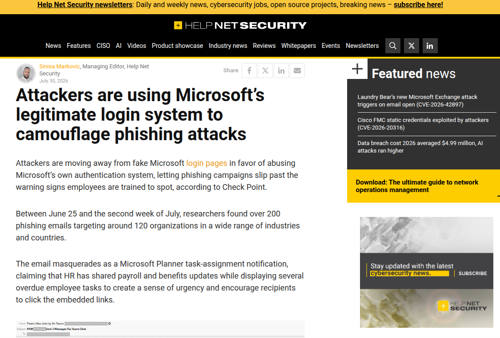Select Whitepapers from the nav bar
Viewport: 500px width, 338px height.
[x=299, y=46]
